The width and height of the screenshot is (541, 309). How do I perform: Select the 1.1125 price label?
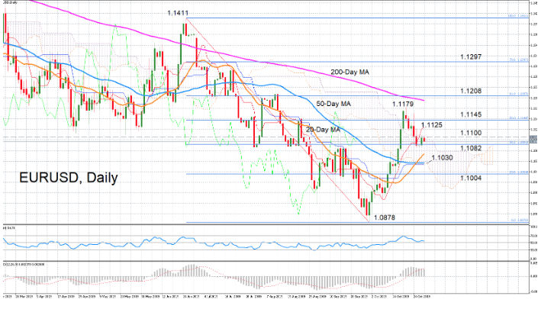[x=432, y=125]
